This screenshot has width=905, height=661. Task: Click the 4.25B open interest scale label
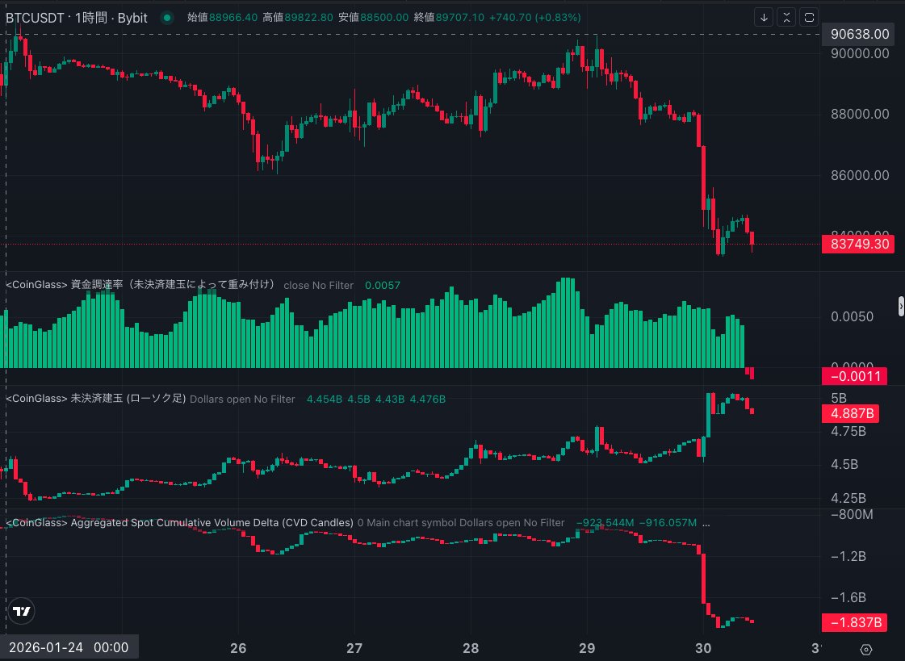point(848,498)
